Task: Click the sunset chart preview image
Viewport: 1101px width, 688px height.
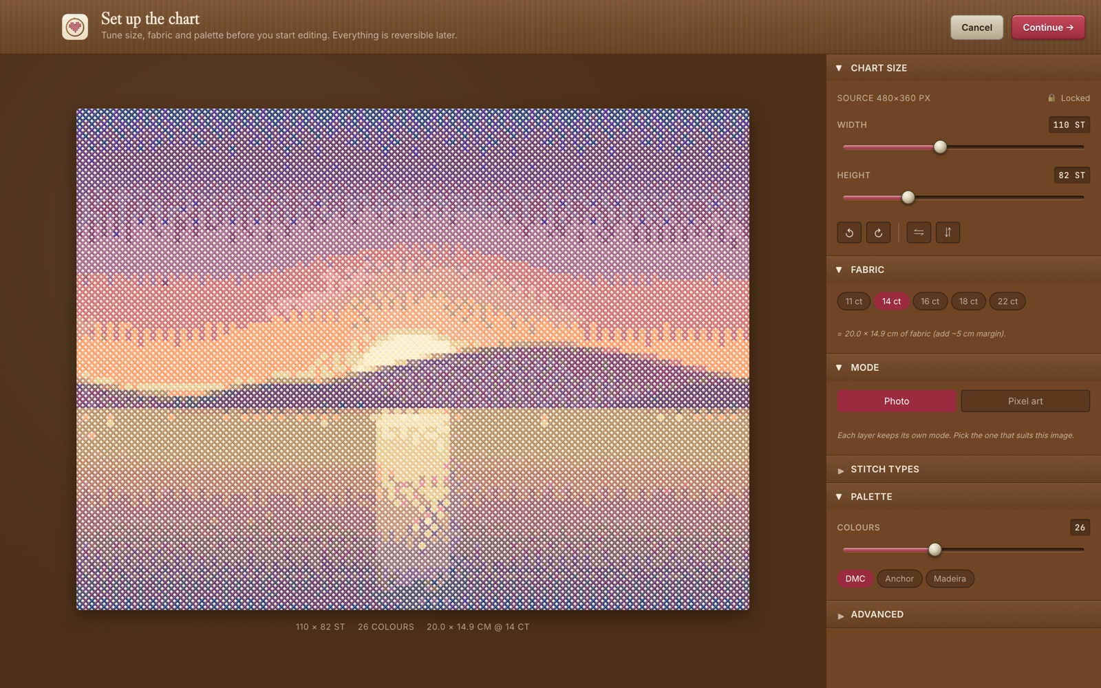Action: coord(413,359)
